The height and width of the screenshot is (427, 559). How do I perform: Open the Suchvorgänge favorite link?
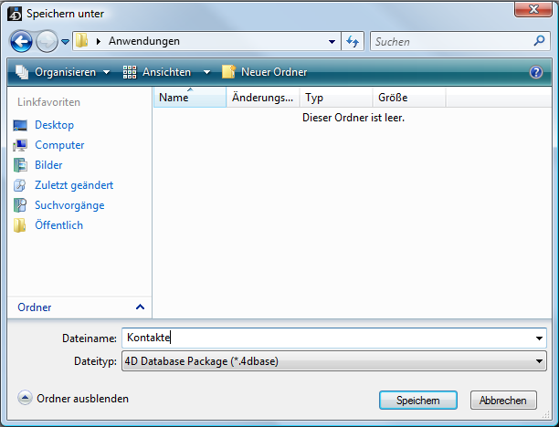coord(69,205)
